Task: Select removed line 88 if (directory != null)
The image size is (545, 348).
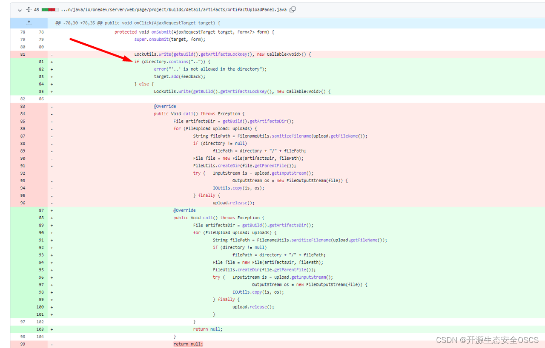Action: click(220, 144)
